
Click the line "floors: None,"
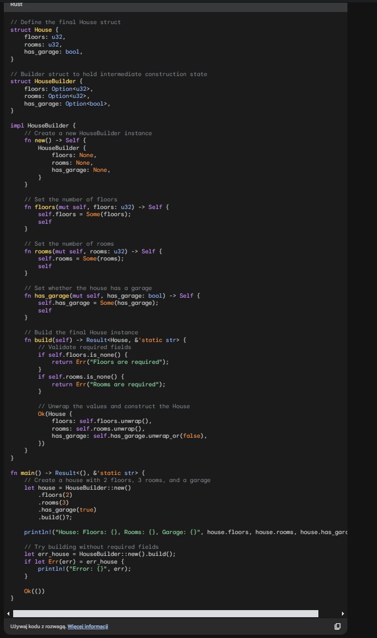(74, 155)
